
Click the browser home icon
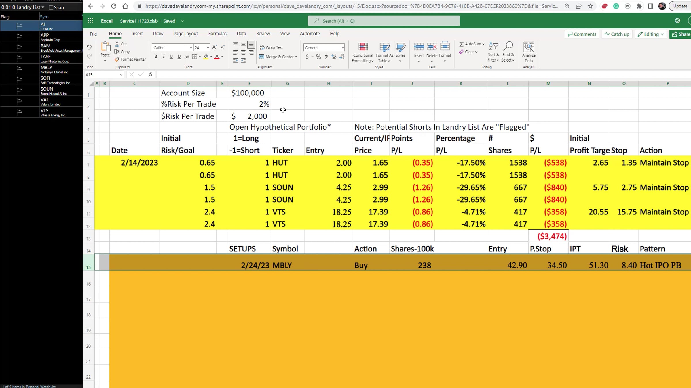click(125, 6)
